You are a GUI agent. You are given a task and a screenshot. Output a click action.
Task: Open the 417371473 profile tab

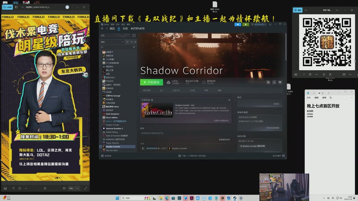coord(137,29)
